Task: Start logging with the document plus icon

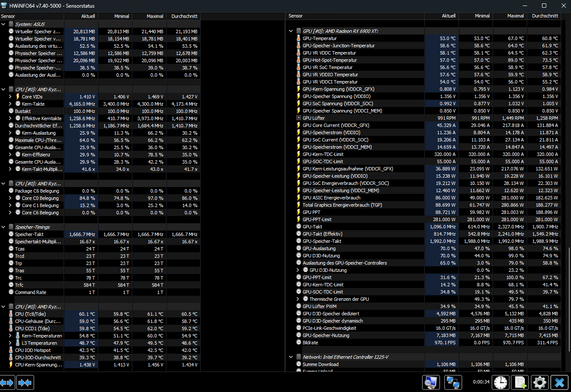Action: pyautogui.click(x=520, y=383)
